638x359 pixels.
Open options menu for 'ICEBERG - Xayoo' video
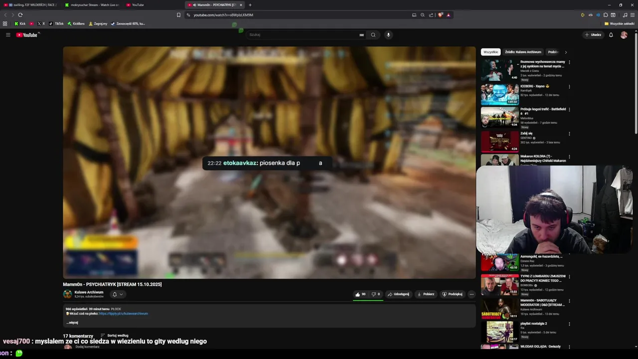click(x=569, y=87)
